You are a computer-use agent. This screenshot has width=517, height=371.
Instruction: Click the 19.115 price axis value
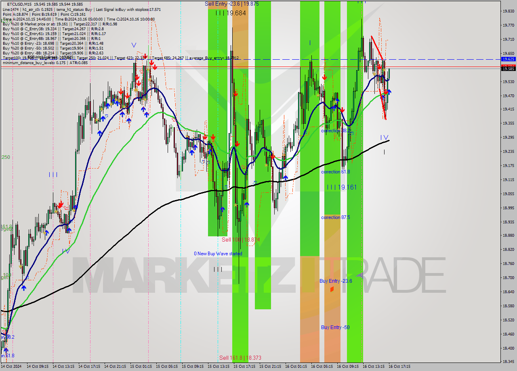508,179
